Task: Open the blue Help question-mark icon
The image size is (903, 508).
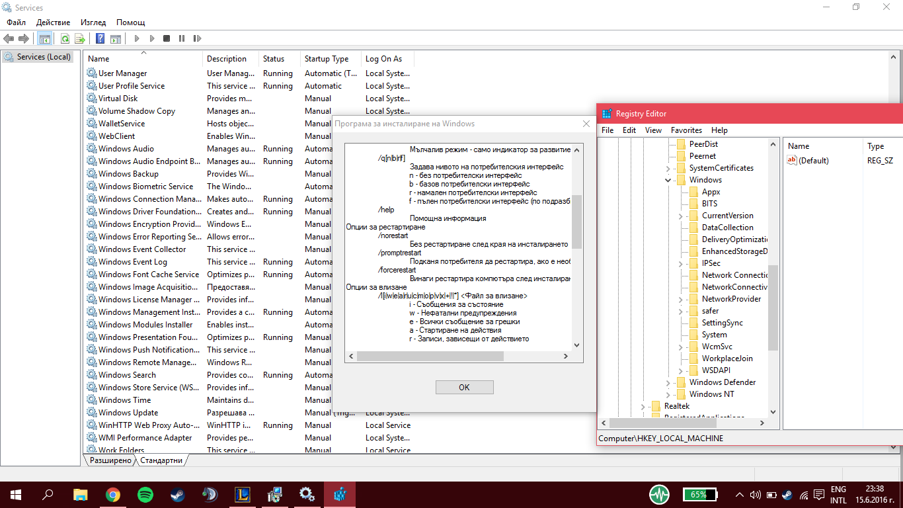Action: click(x=100, y=39)
